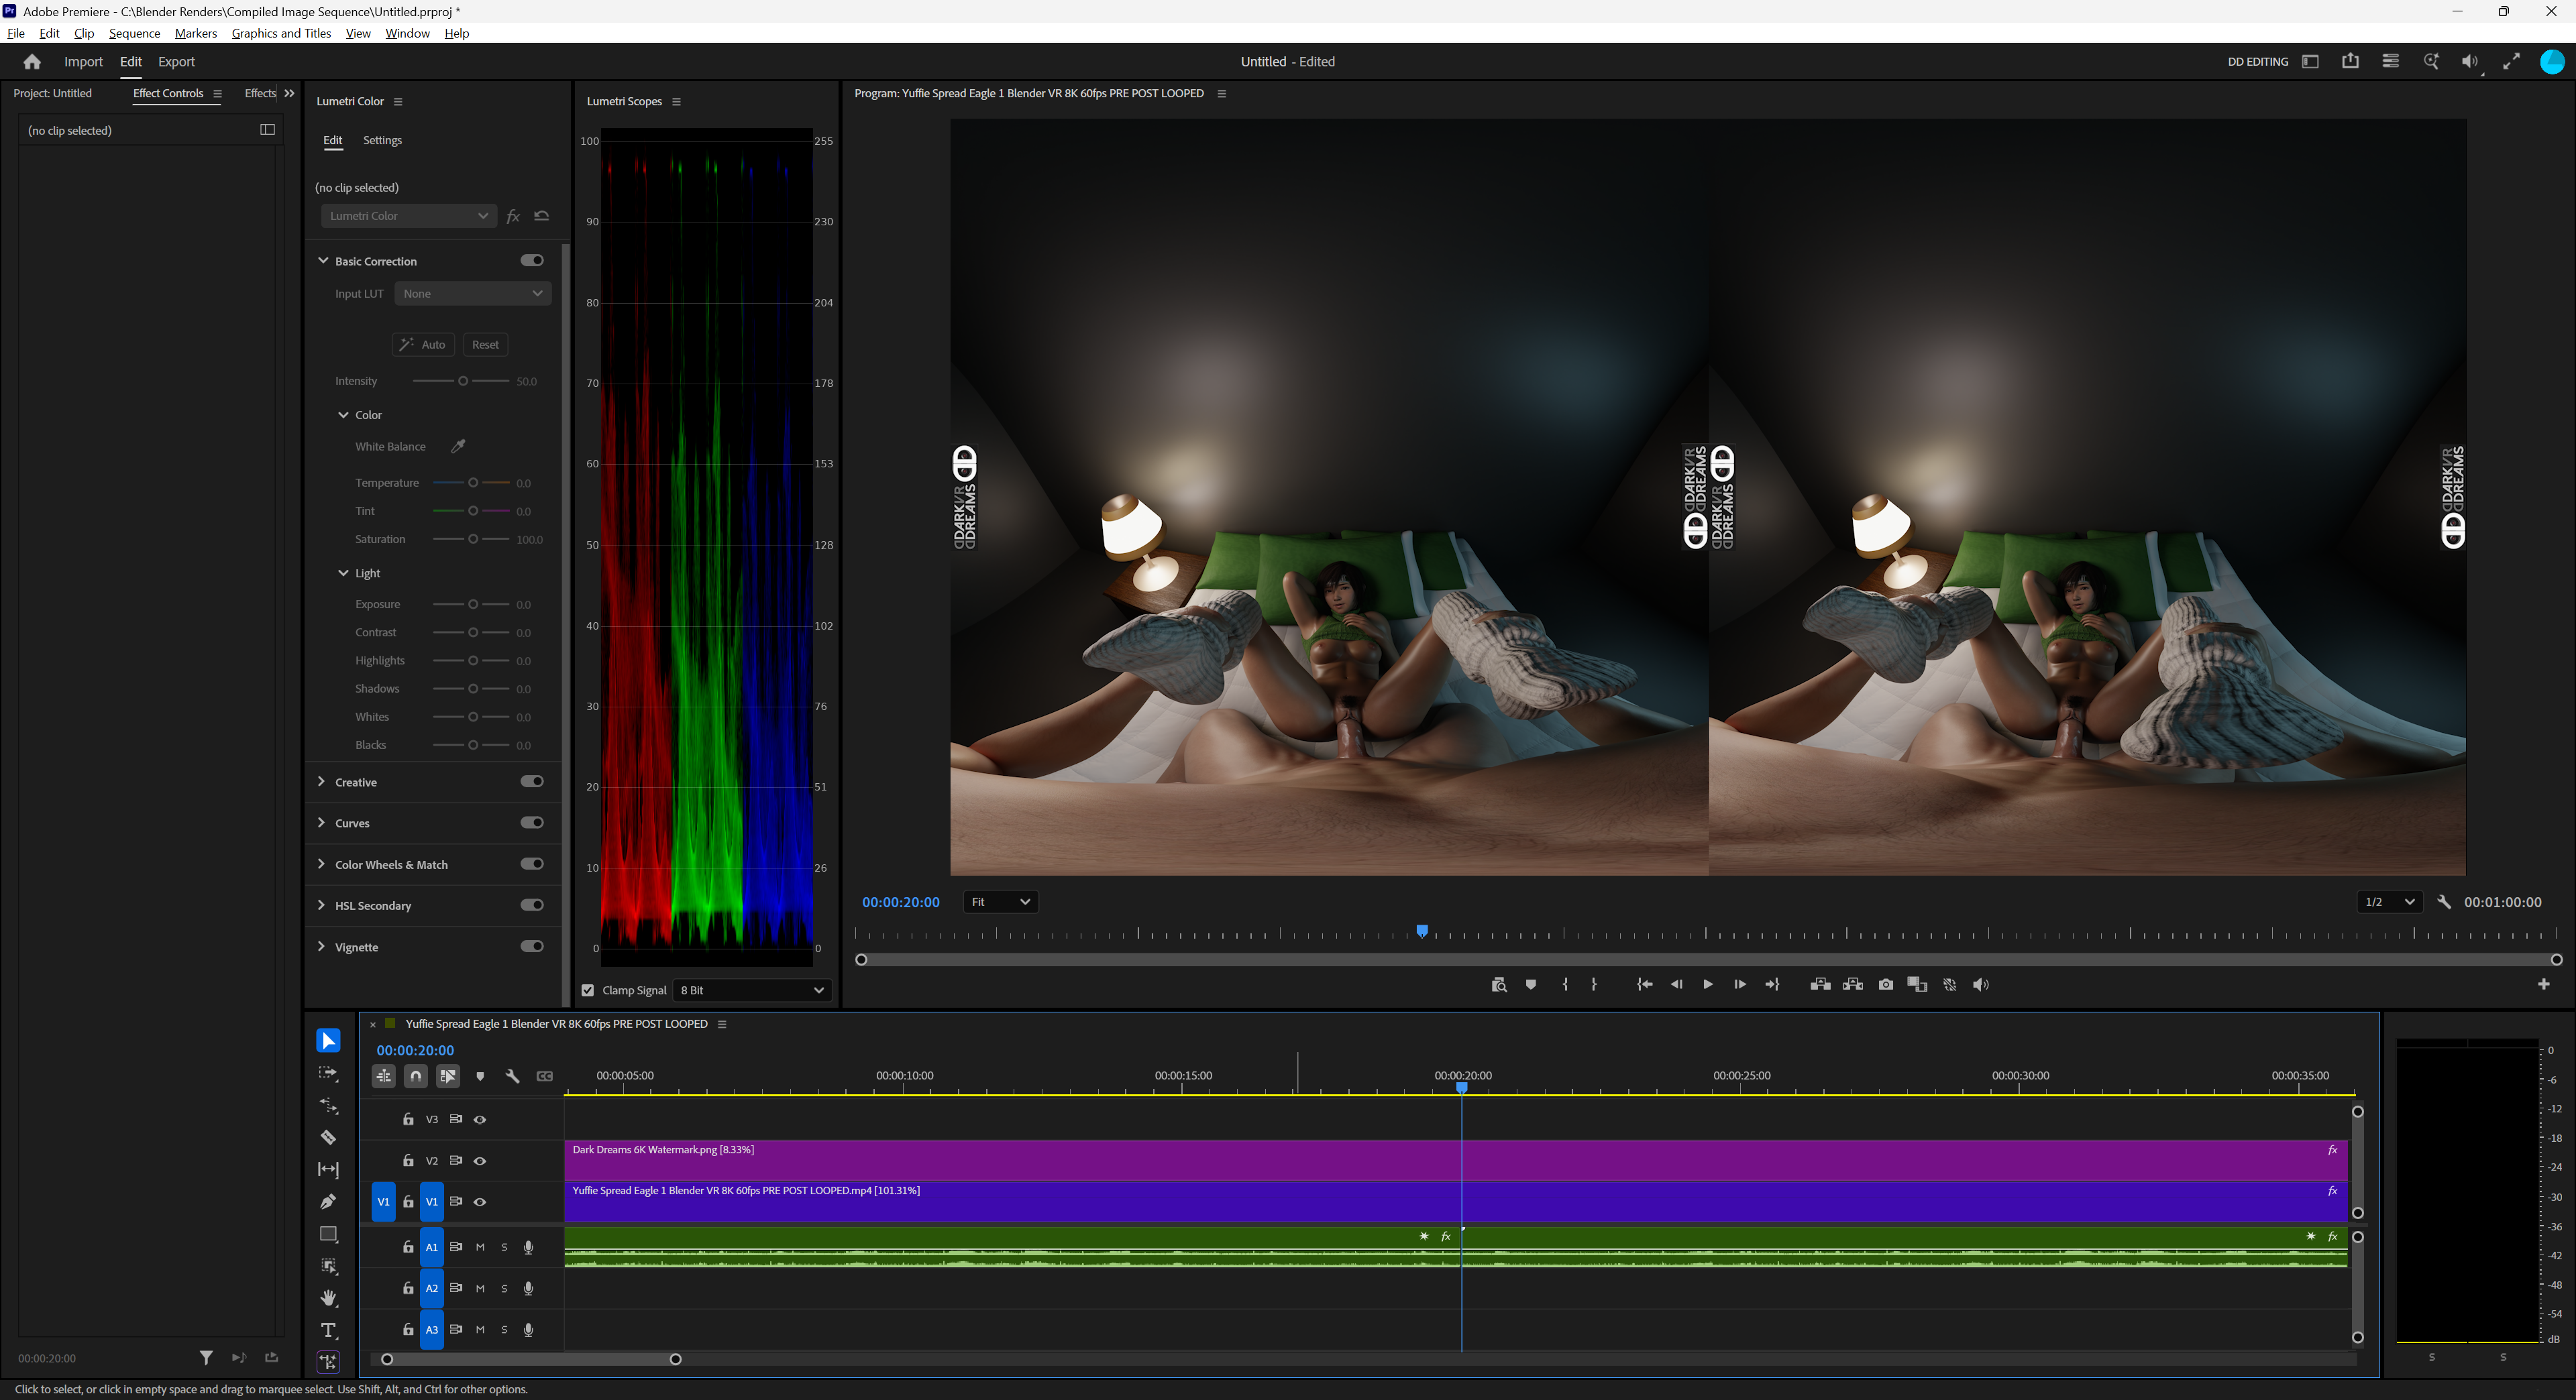Click the Mark In button

coord(1565,984)
